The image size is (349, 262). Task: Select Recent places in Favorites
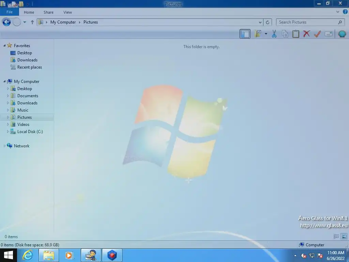click(x=30, y=67)
